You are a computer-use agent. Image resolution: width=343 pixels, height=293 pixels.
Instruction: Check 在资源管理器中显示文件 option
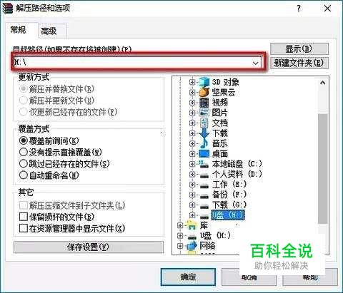24,228
